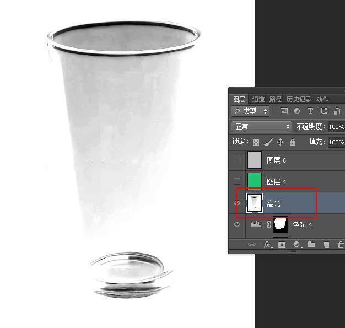Click the lock all padlock icon
This screenshot has width=345, height=328.
[292, 142]
